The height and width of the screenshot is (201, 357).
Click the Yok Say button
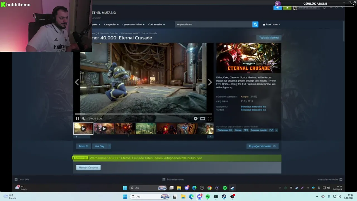coord(100,146)
